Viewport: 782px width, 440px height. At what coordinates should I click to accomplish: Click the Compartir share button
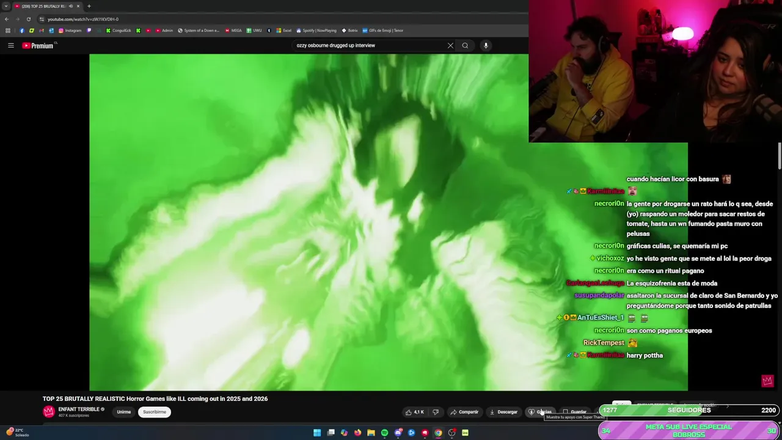(464, 412)
